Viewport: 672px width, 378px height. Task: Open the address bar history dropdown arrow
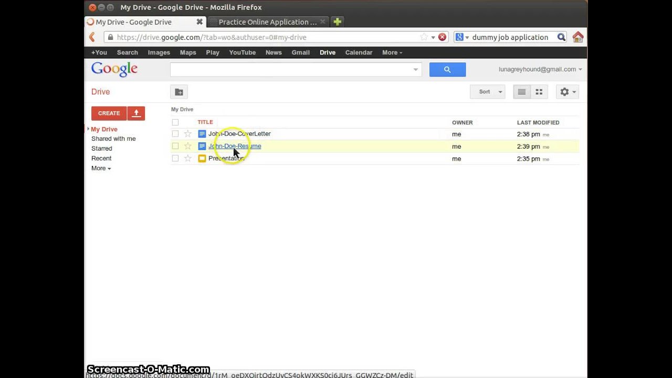(433, 37)
